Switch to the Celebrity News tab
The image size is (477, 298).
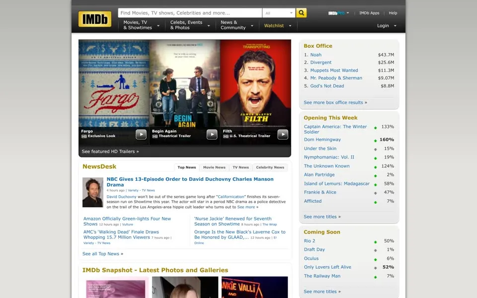pyautogui.click(x=270, y=167)
